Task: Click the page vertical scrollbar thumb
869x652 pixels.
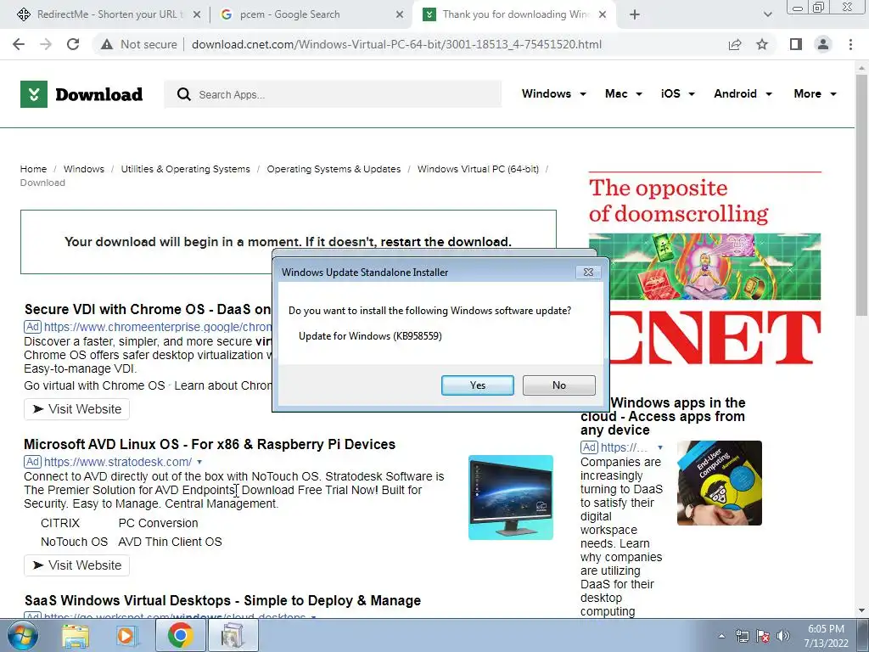Action: click(x=861, y=194)
